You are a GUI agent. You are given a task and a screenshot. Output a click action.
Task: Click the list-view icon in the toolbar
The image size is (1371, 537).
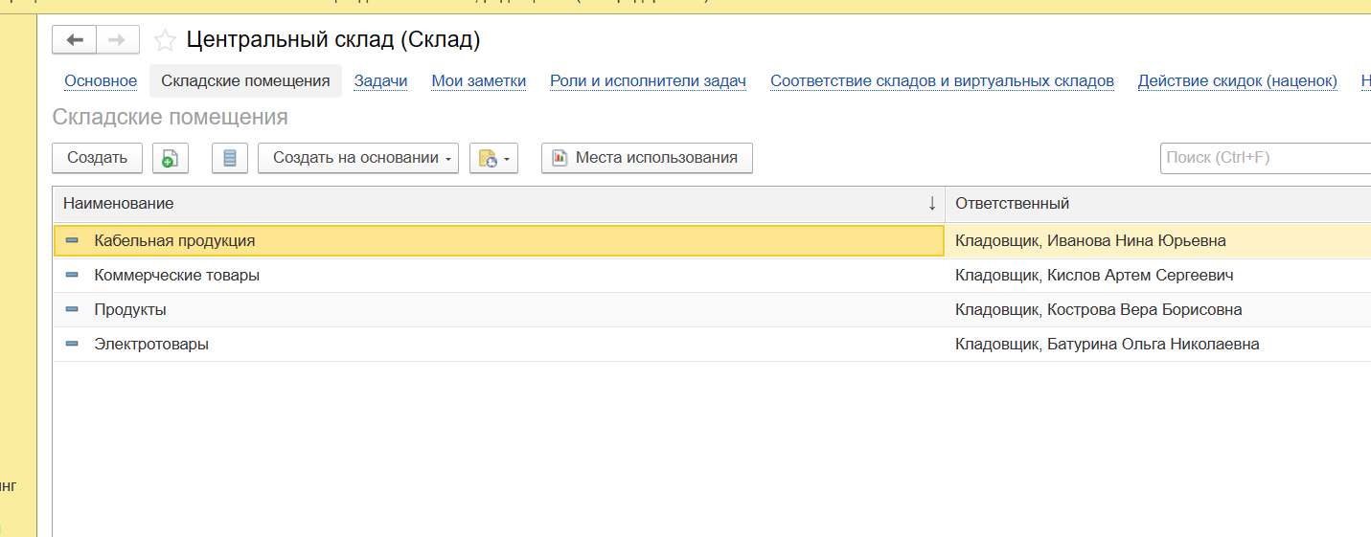click(x=229, y=158)
